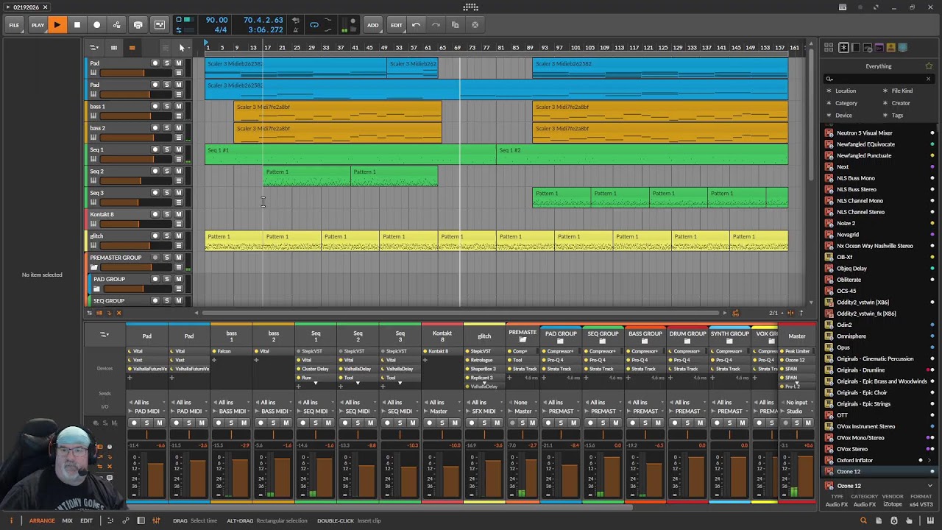Screen dimensions: 942x530
Task: Click the delete X icon in toolbar
Action: (475, 25)
